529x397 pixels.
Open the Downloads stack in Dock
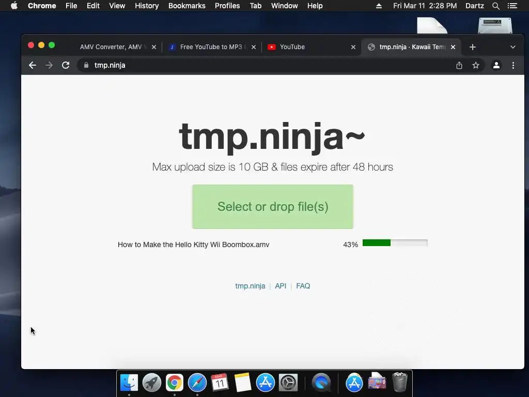377,382
